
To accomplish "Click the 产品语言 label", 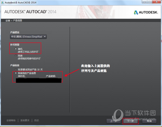I will [15, 32].
